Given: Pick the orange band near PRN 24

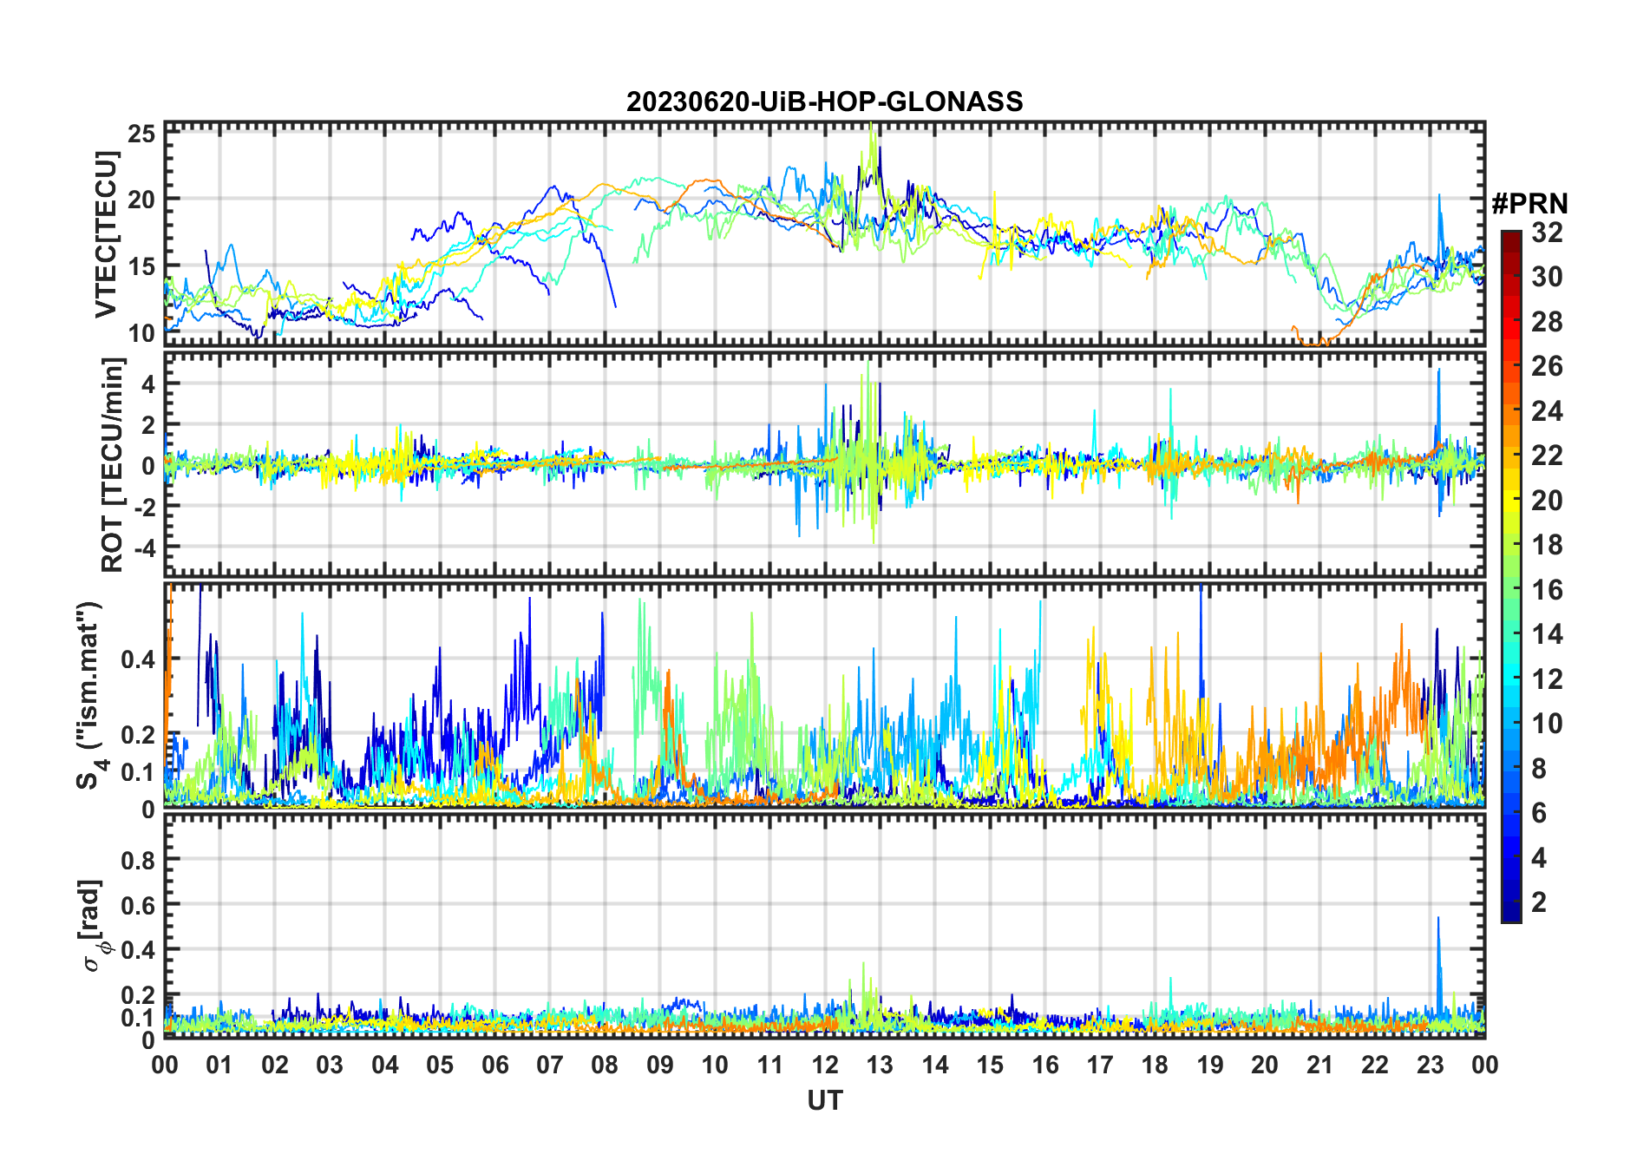Looking at the screenshot, I should tap(1510, 411).
